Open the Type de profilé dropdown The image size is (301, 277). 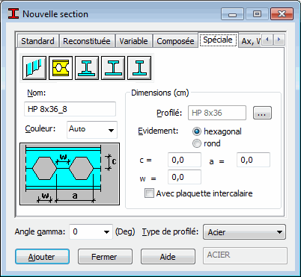click(x=244, y=232)
